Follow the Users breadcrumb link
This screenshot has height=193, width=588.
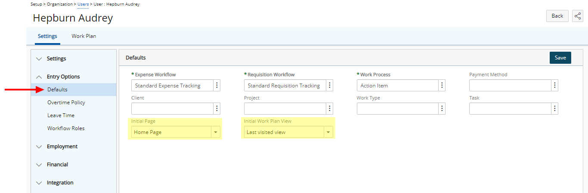tap(83, 4)
